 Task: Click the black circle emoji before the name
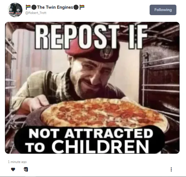(x=34, y=7)
